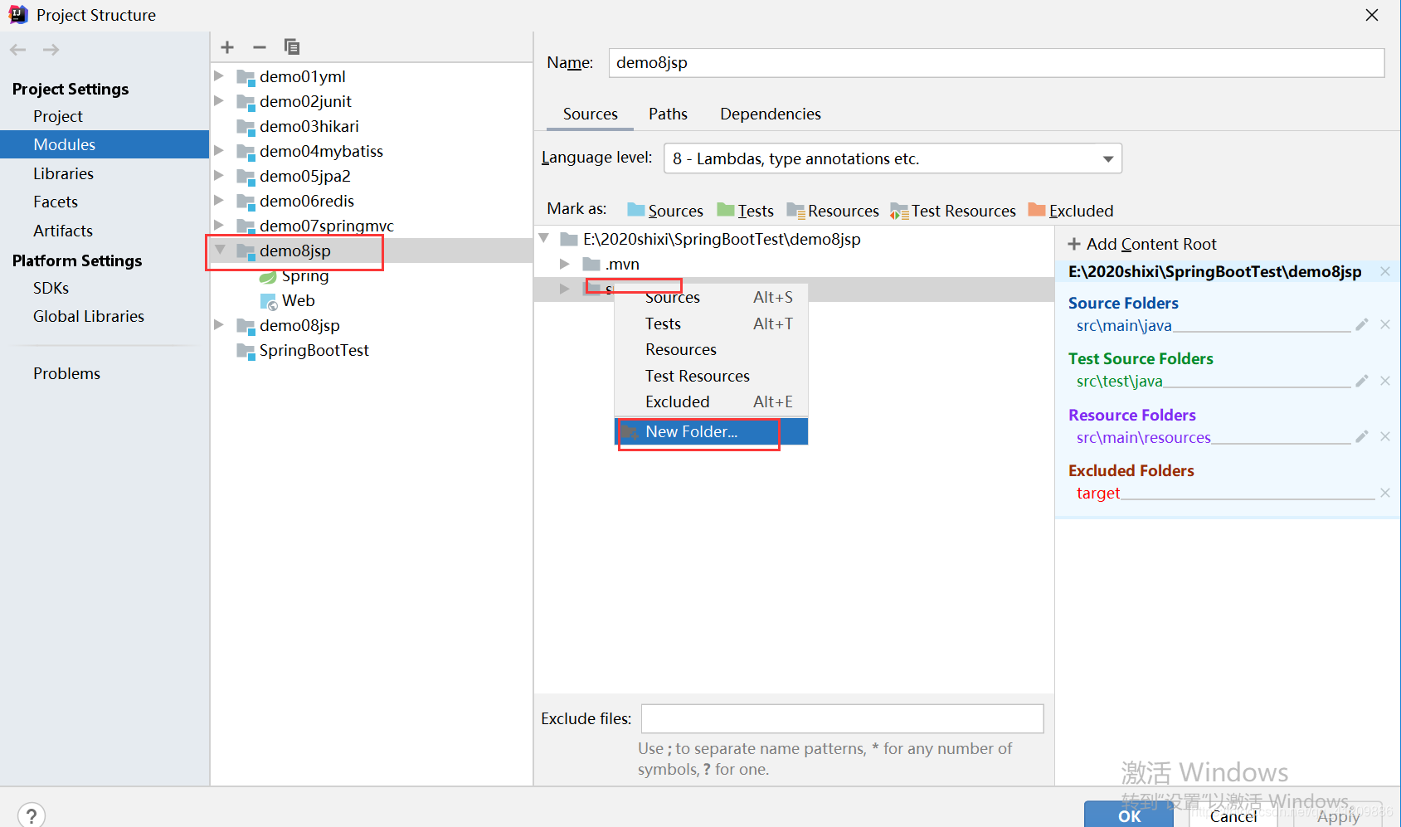
Task: Choose Test Resources in the context menu
Action: (711, 376)
